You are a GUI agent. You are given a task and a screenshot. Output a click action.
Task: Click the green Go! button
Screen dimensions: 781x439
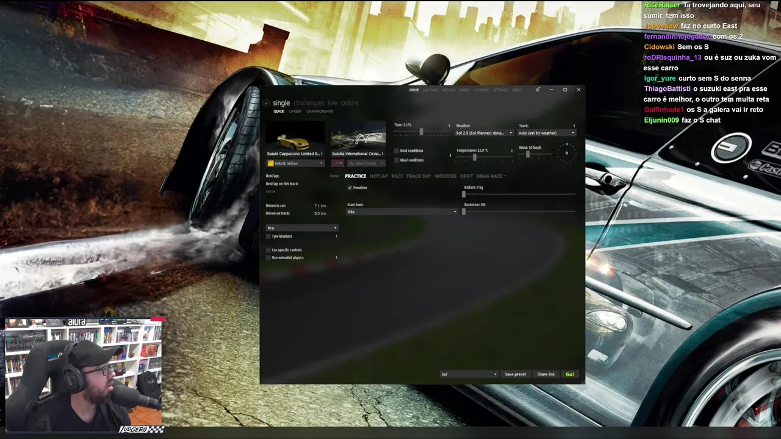click(x=570, y=374)
